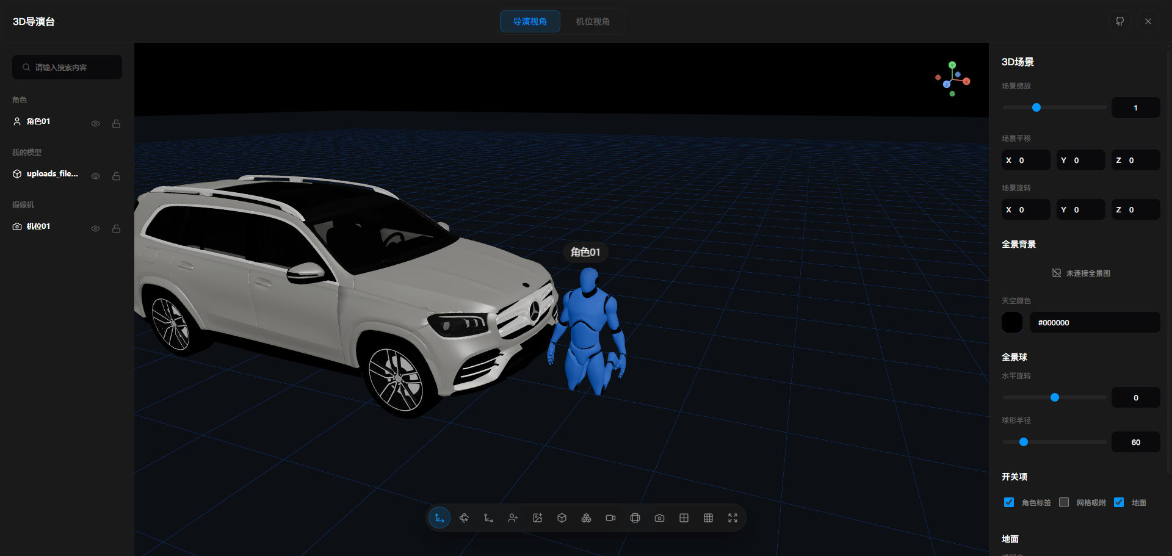This screenshot has height=556, width=1172.
Task: Select the scale tool in toolbar
Action: pyautogui.click(x=488, y=518)
